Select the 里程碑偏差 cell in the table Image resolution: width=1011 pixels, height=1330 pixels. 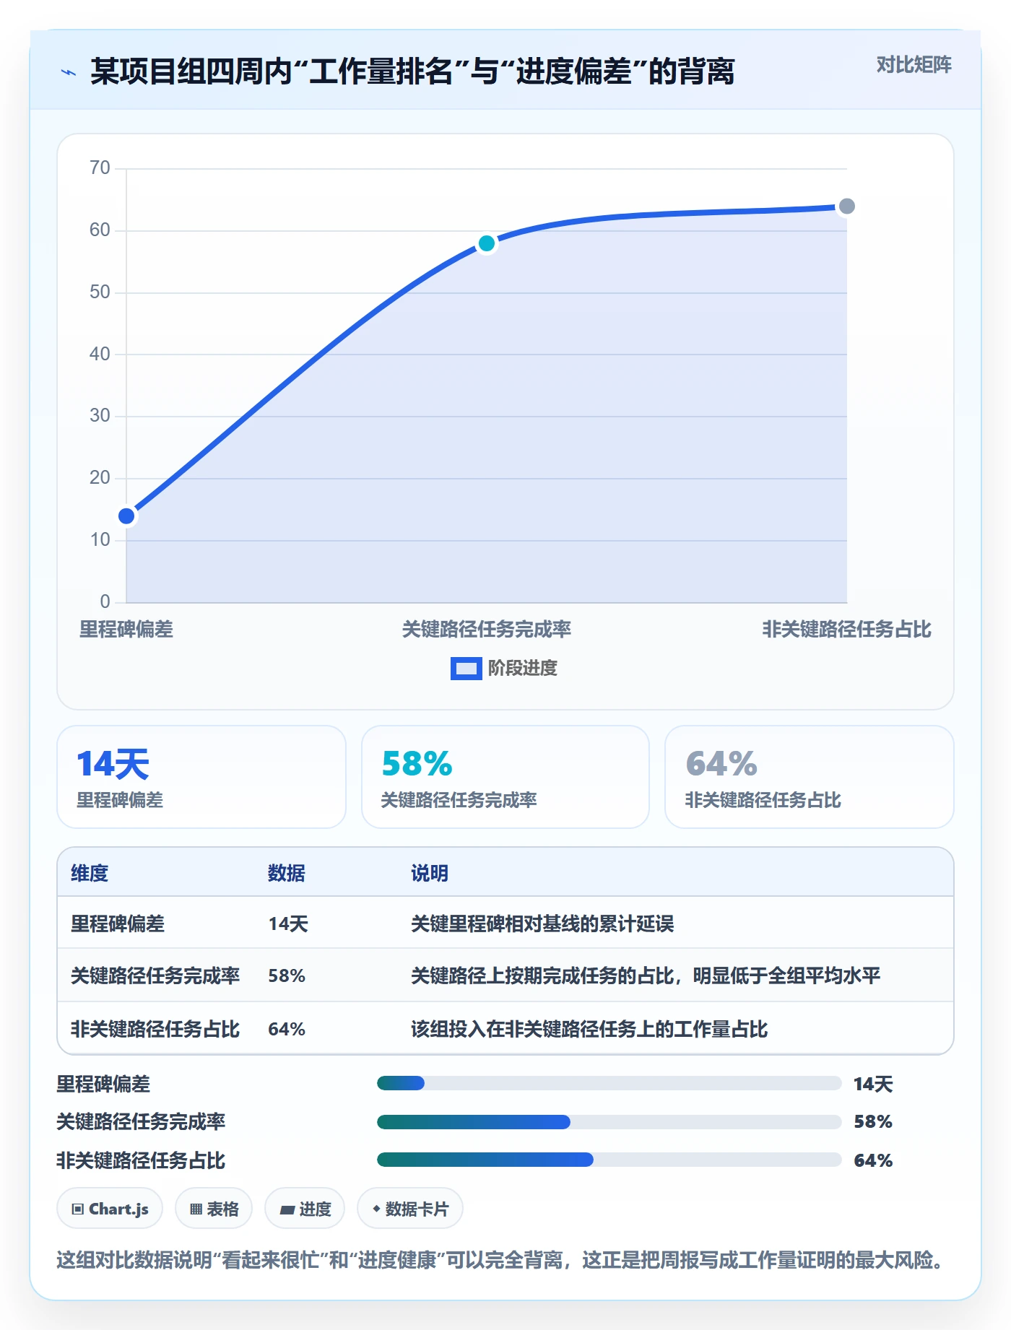(x=118, y=923)
